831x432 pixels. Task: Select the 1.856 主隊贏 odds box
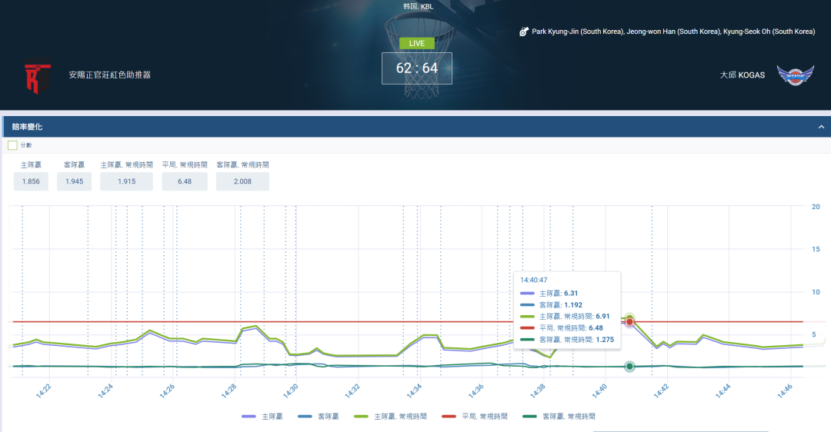pyautogui.click(x=31, y=181)
